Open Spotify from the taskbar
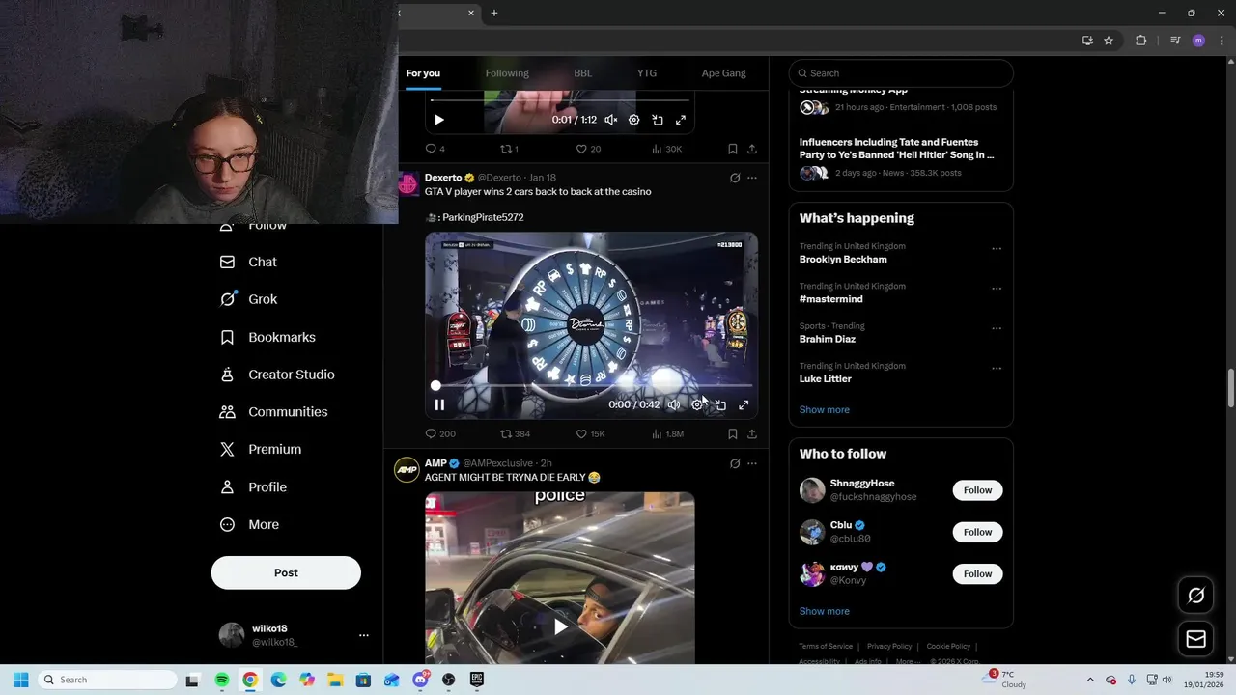The height and width of the screenshot is (695, 1236). [221, 680]
